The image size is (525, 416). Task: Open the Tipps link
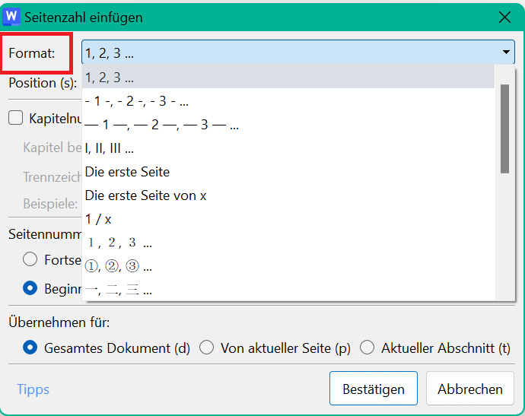[x=33, y=389]
